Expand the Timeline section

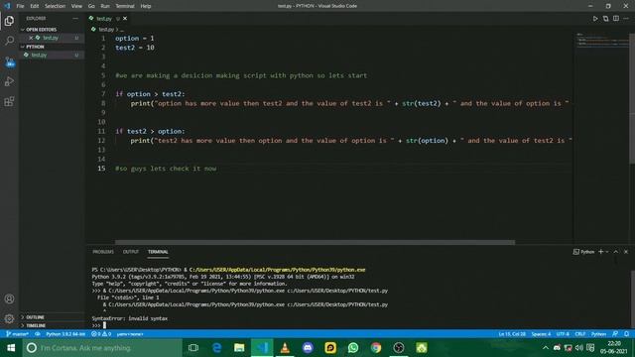pyautogui.click(x=34, y=325)
